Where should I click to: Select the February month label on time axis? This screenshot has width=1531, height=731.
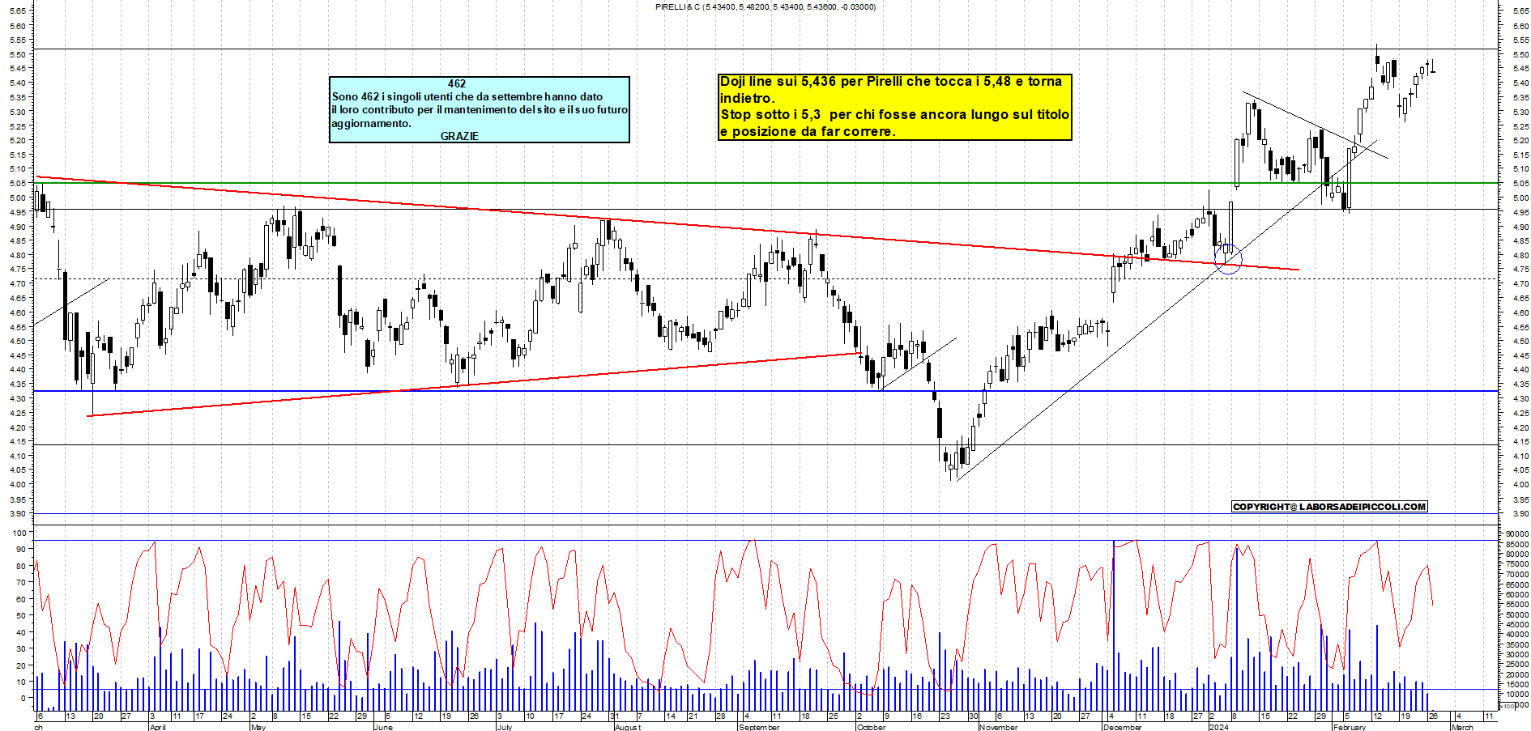click(x=1350, y=727)
